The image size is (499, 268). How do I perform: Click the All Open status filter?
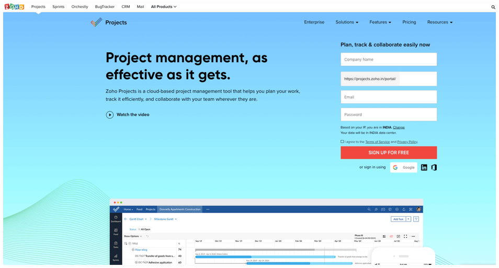click(145, 229)
